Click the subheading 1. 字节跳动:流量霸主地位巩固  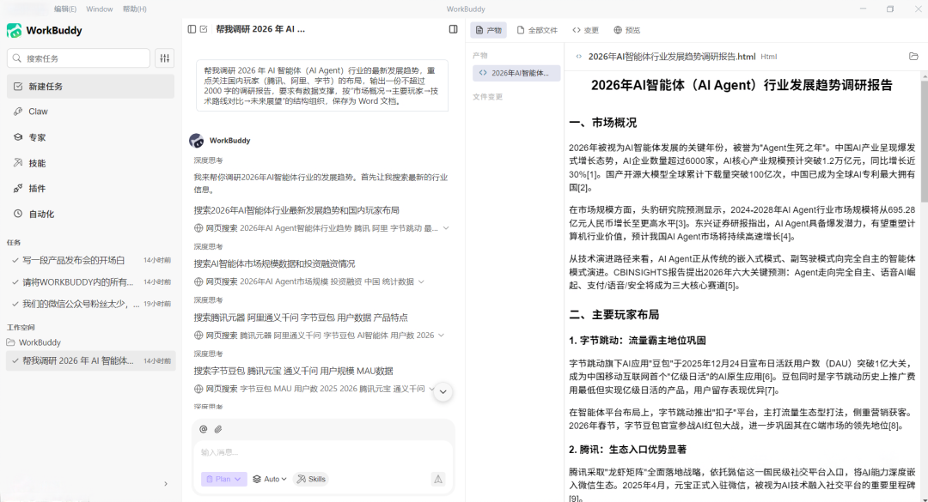[638, 341]
